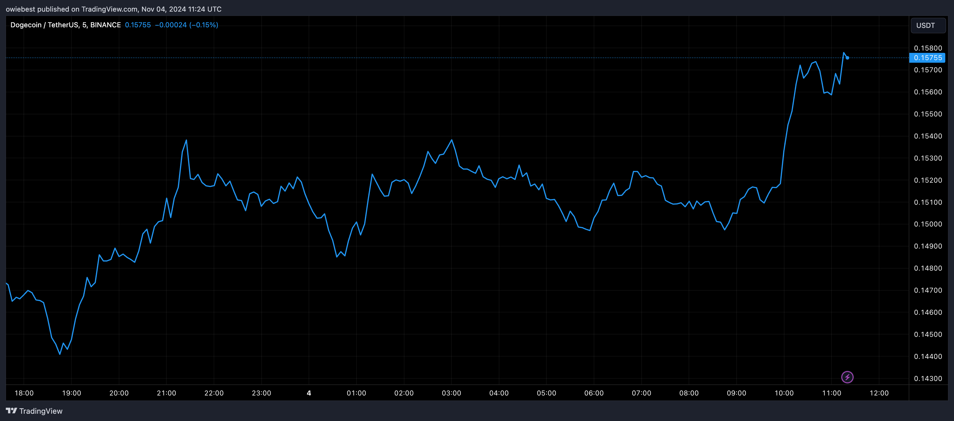Click the 22:00 time axis label

[214, 393]
